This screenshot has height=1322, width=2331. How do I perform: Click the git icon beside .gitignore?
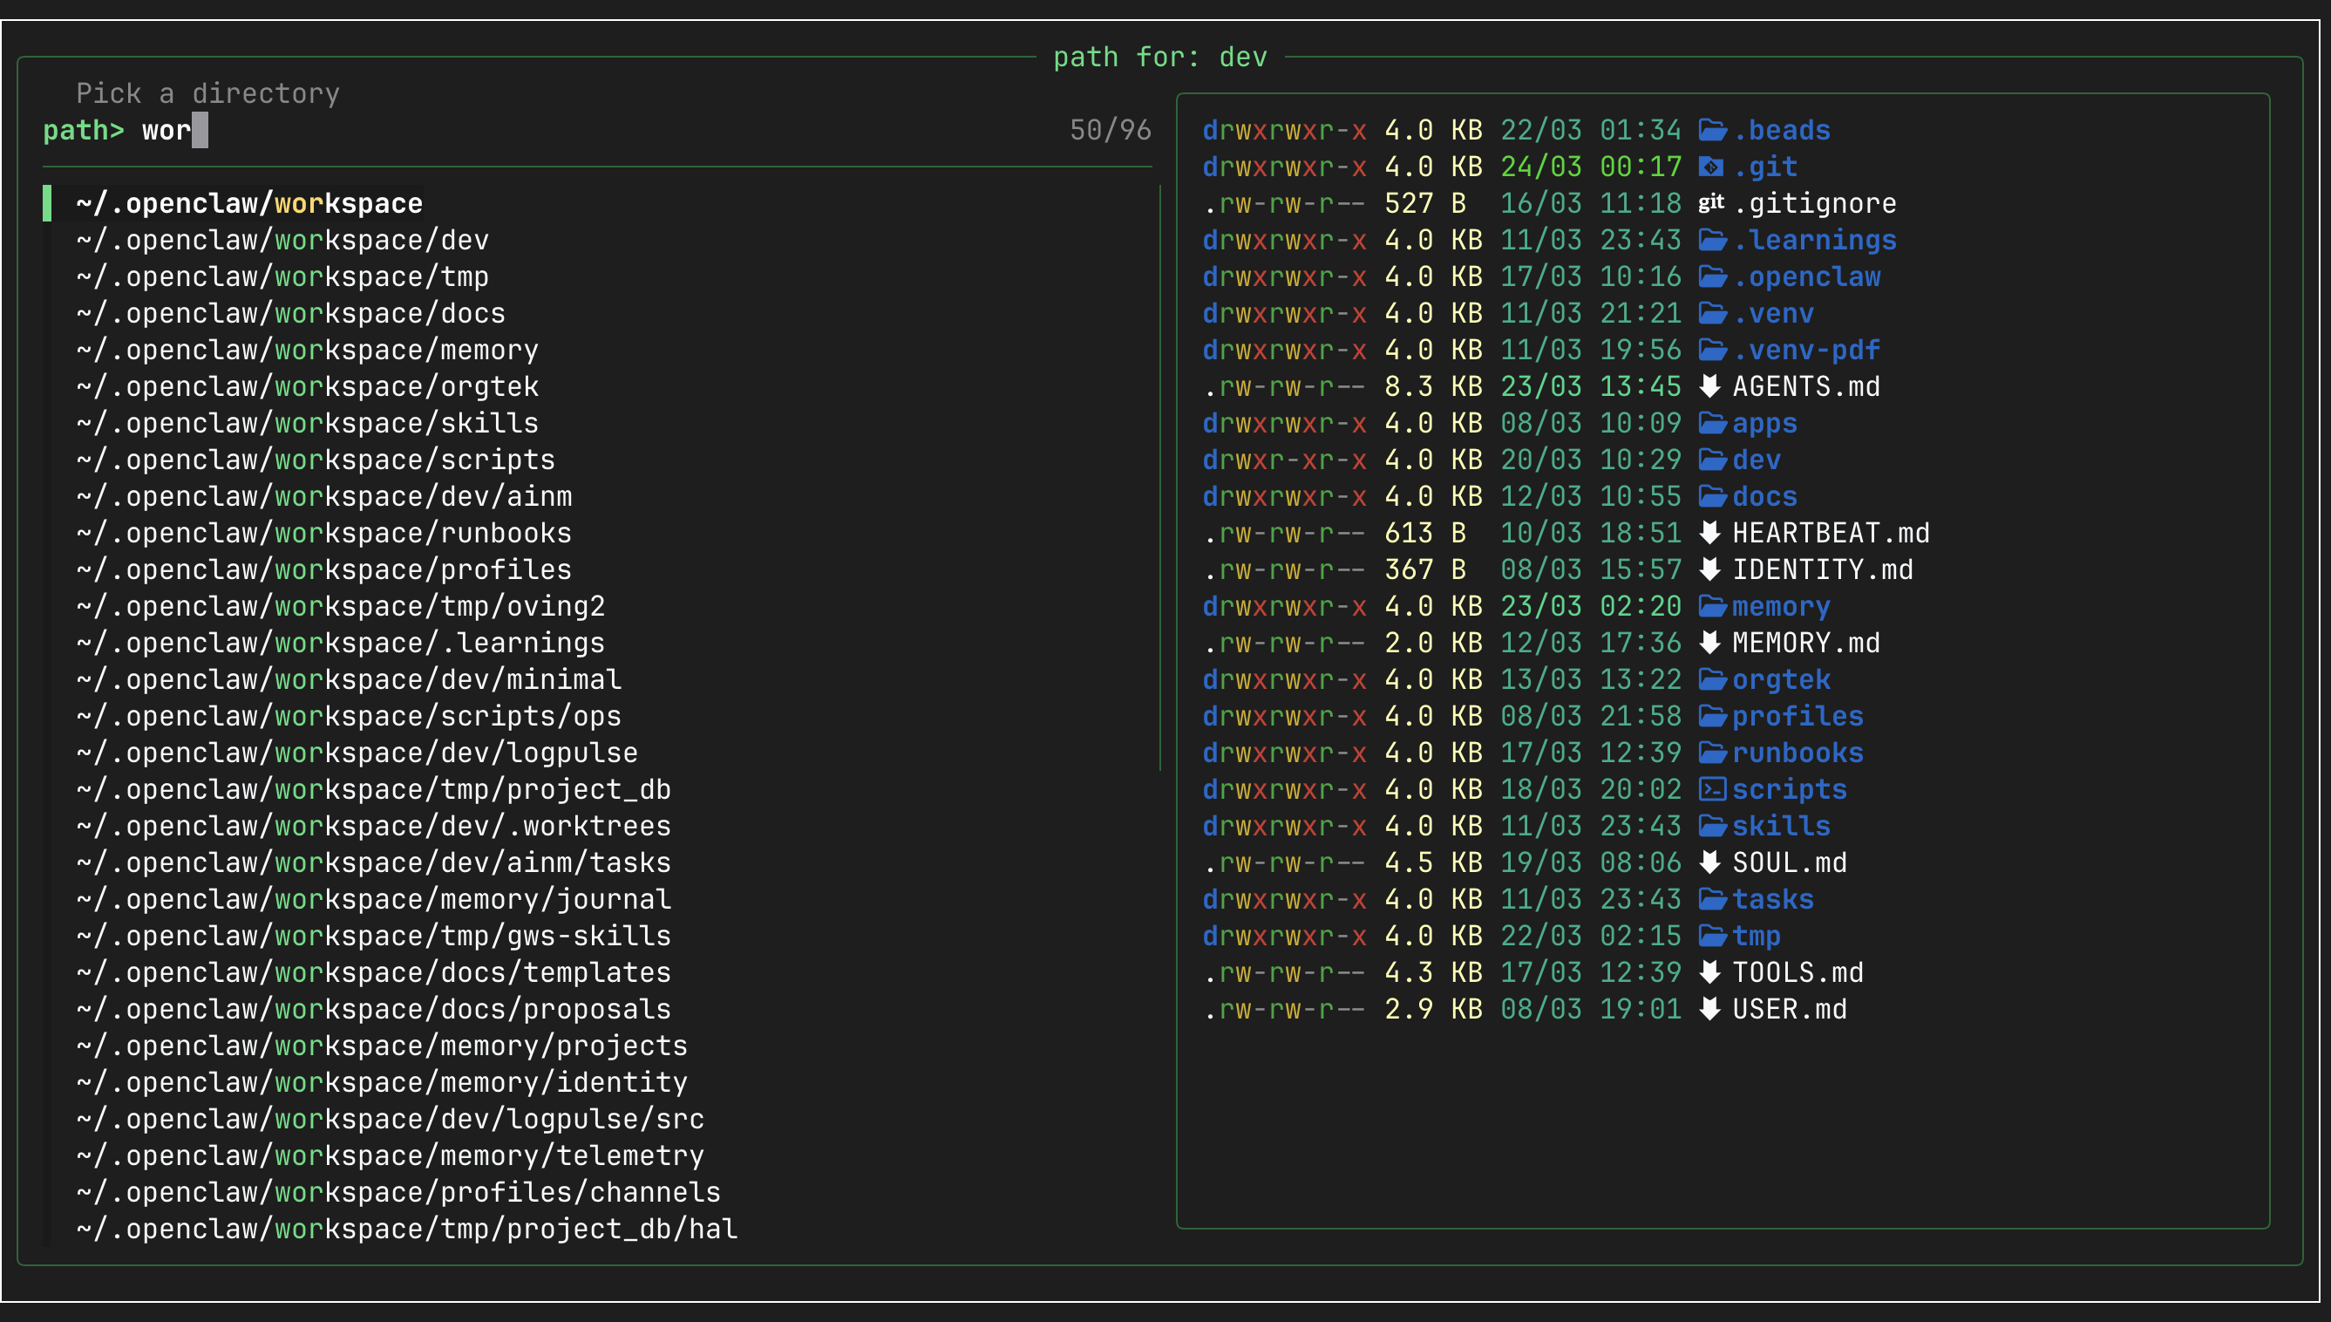click(1711, 201)
